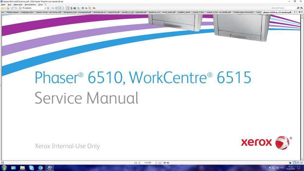The height and width of the screenshot is (171, 304).
Task: Toggle fit-to-width view mode button
Action: pyautogui.click(x=60, y=8)
